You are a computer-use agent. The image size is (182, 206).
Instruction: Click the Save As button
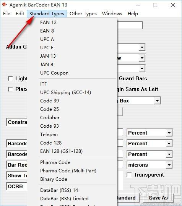pos(158,198)
